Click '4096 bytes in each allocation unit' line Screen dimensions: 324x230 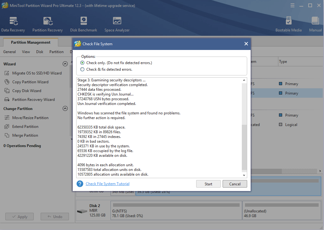click(105, 165)
